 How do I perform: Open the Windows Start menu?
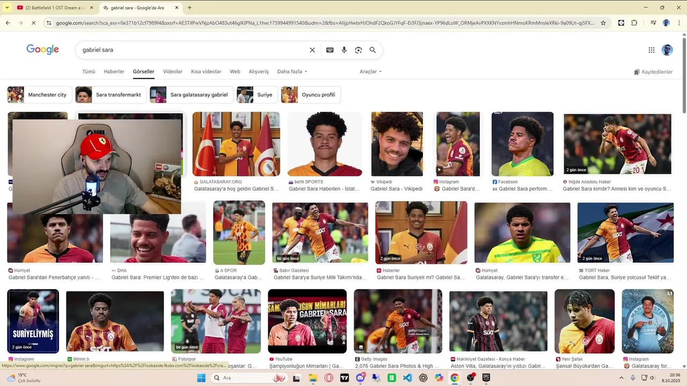(x=201, y=378)
